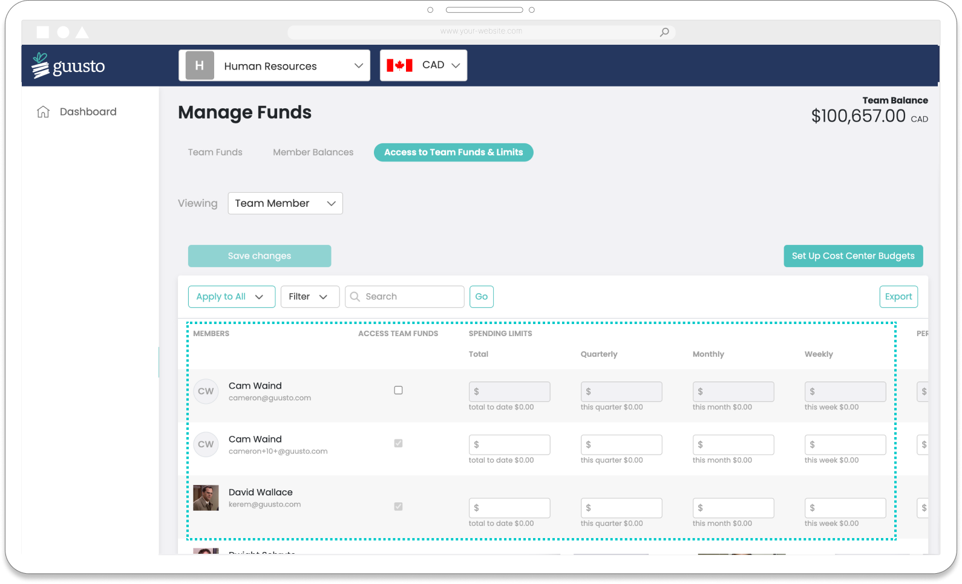Click the Go button beside Search

click(482, 297)
